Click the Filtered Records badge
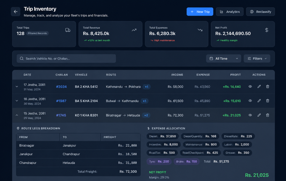The image size is (286, 181). pos(37,33)
